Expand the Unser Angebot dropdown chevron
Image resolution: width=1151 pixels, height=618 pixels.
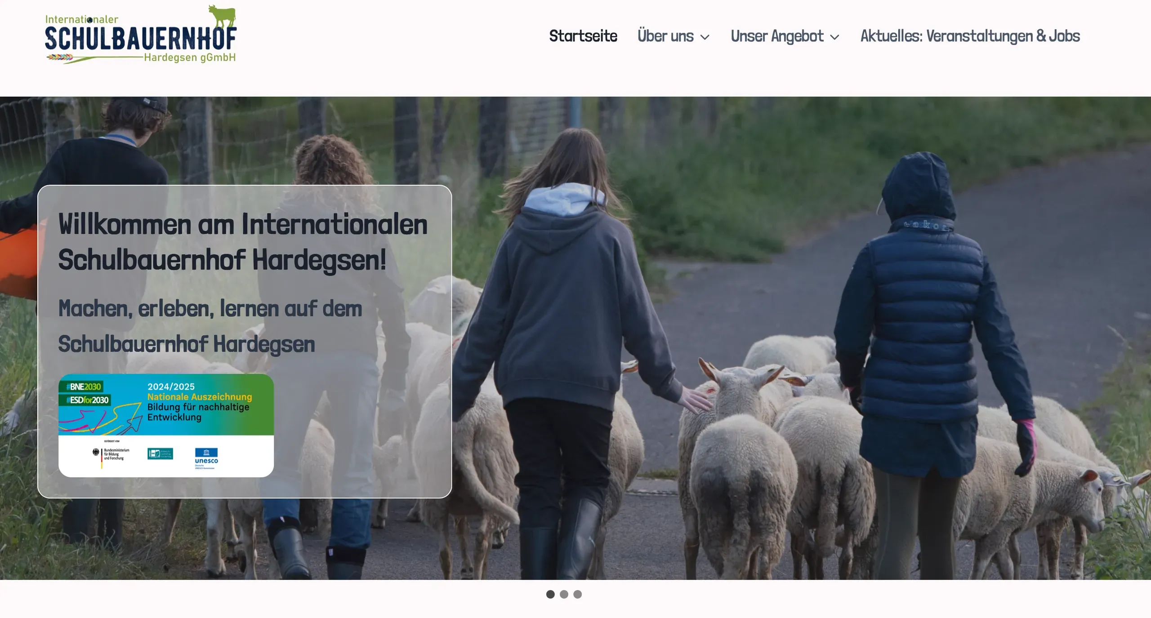[x=834, y=37]
